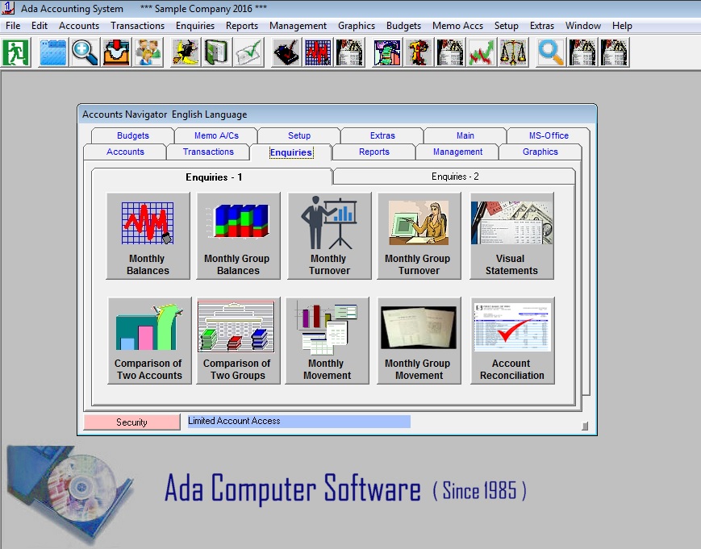Open the Management menu in menu bar
Screen dimensions: 701x549
[298, 26]
